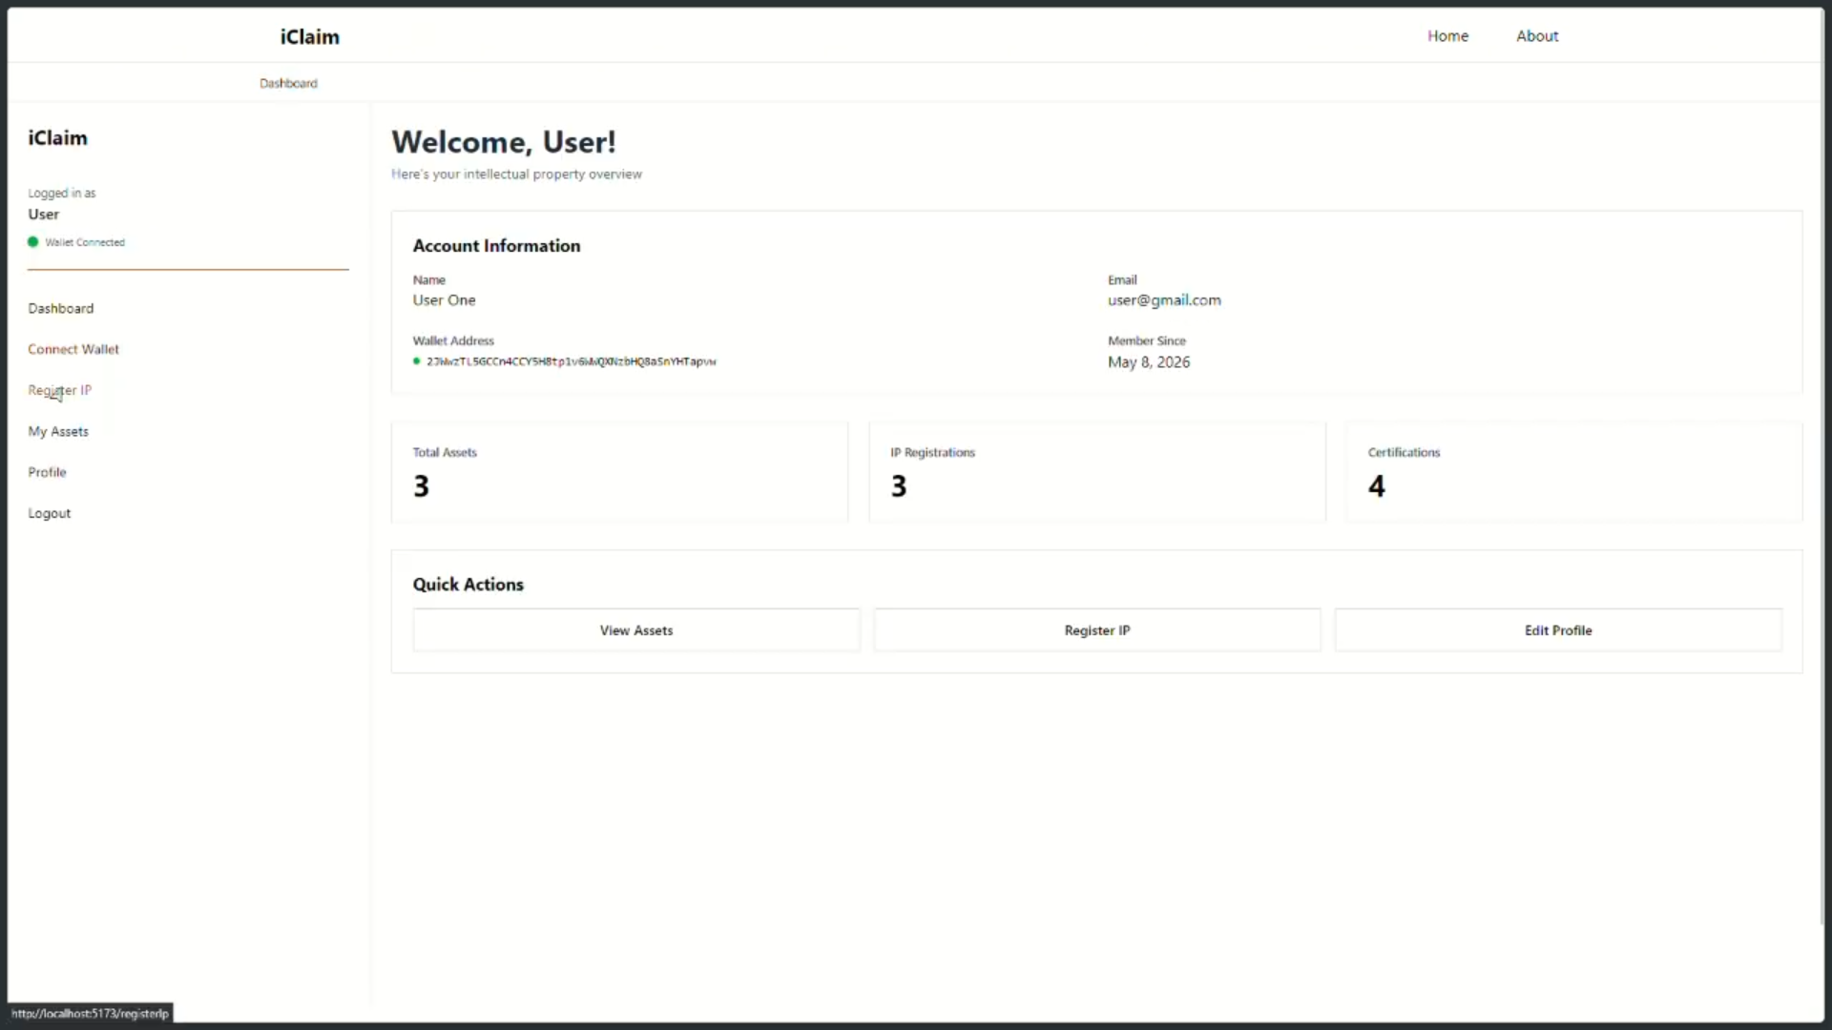Click the Certifications count card
This screenshot has width=1832, height=1030.
[1574, 472]
